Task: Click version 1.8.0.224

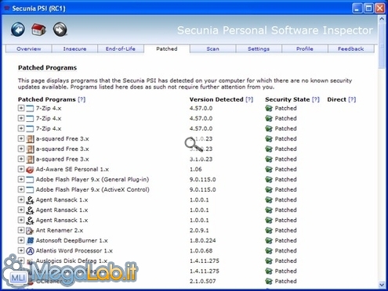Action: pos(203,240)
